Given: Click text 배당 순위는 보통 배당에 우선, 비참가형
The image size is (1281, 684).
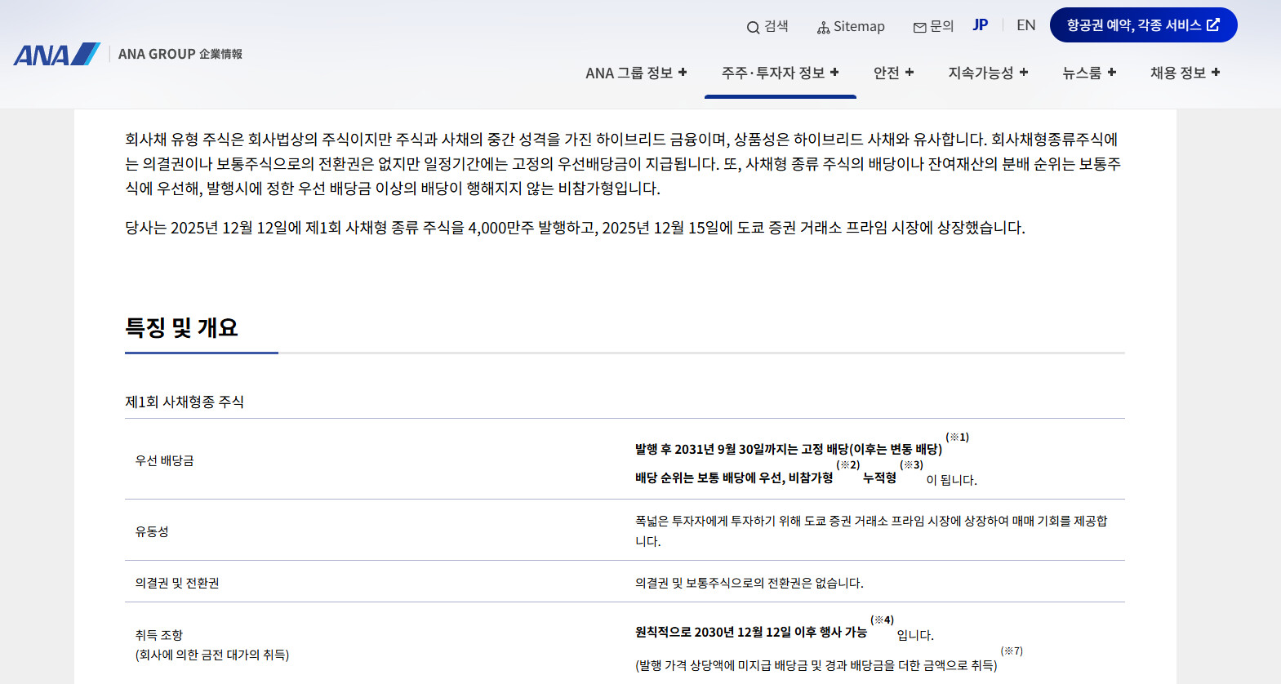Looking at the screenshot, I should (734, 477).
